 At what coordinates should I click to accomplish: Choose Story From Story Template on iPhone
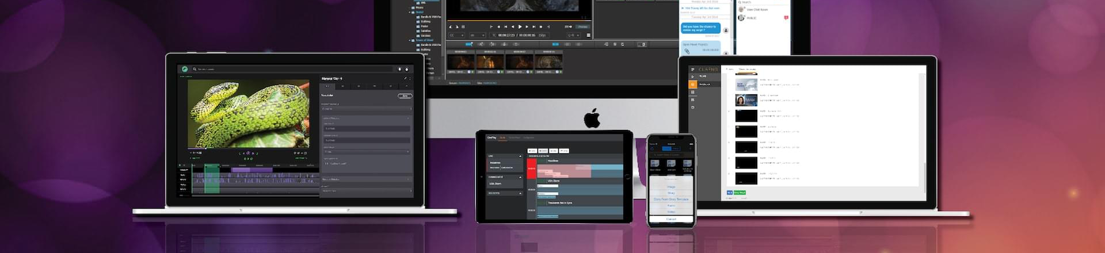click(671, 200)
